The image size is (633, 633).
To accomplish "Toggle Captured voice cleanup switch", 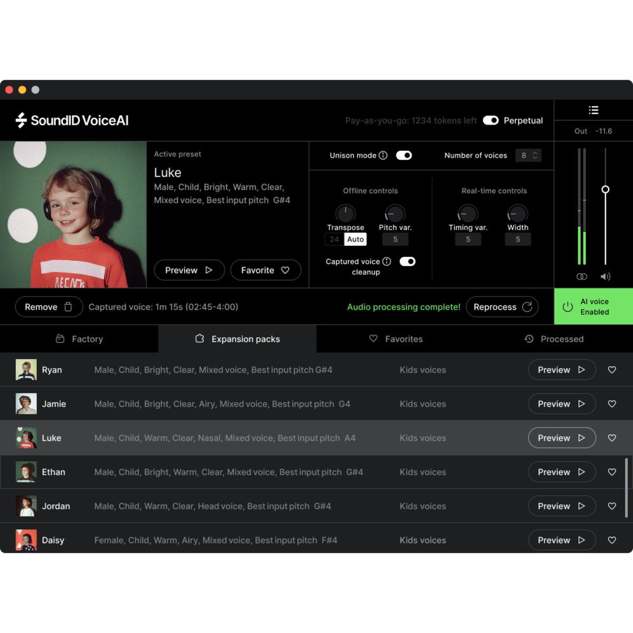I will coord(407,261).
